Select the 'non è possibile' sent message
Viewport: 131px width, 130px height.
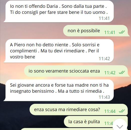pos(96,31)
